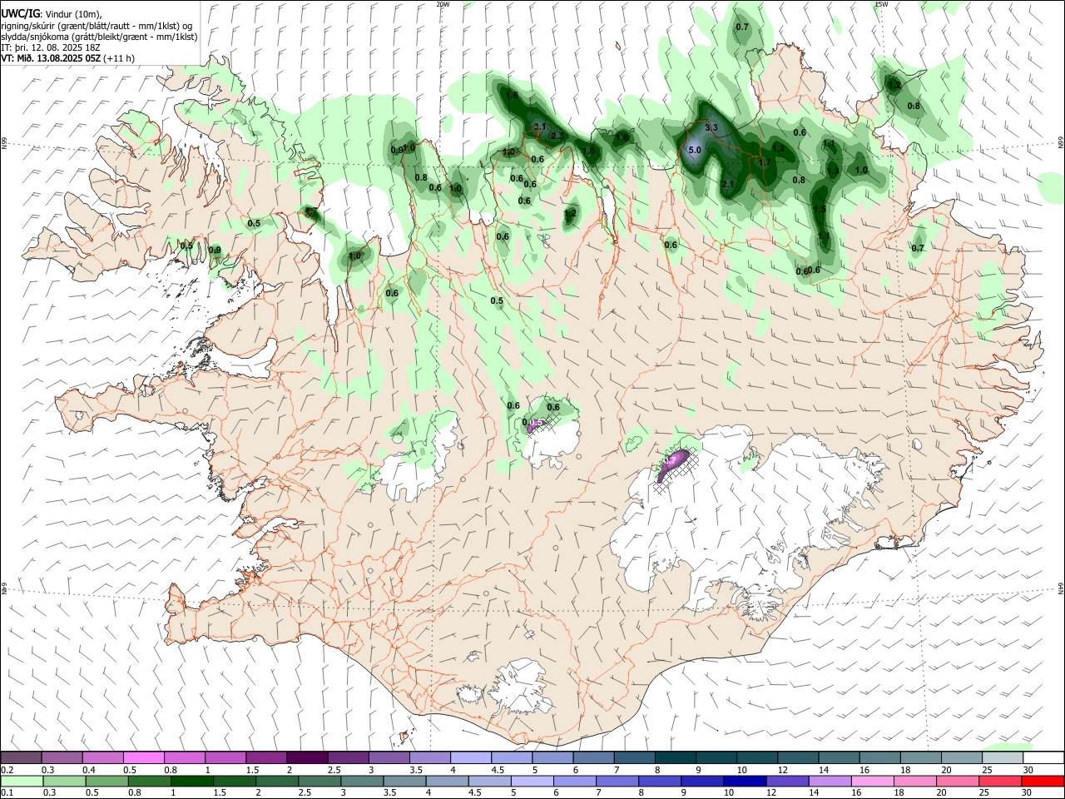
Task: Click the 'UWC/IG: Vindur (10m)' title line
Action: [x=52, y=14]
